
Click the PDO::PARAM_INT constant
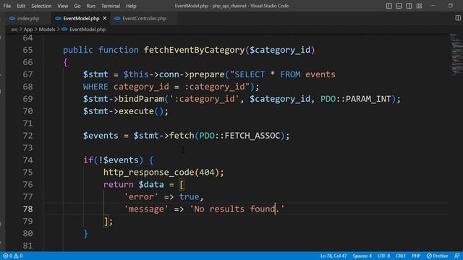356,99
